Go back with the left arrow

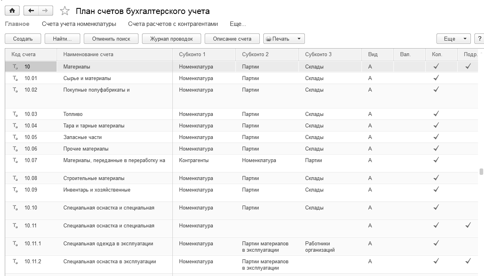pos(32,11)
